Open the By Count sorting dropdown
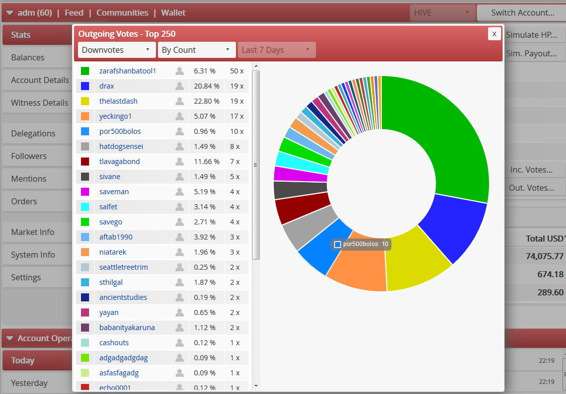Viewport: 566px width, 394px height. pyautogui.click(x=197, y=50)
